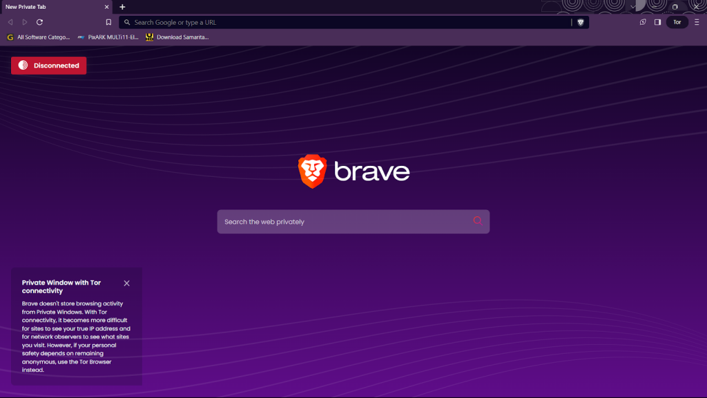Click the red Disconnected Tor status button
The height and width of the screenshot is (398, 707).
tap(49, 66)
